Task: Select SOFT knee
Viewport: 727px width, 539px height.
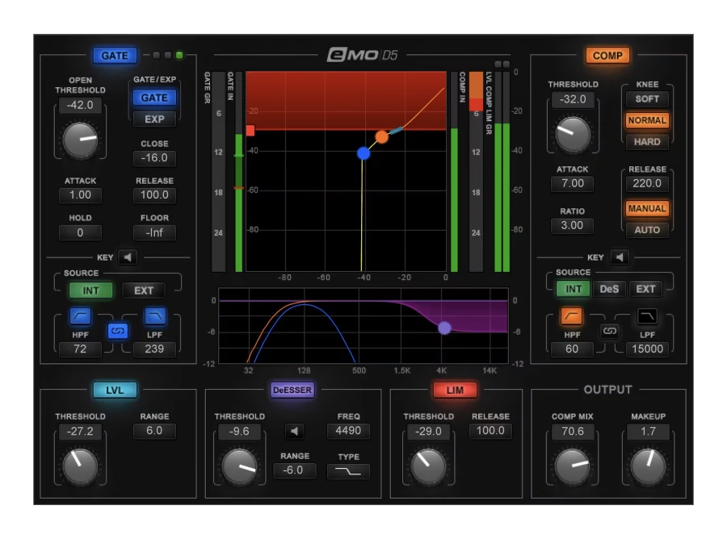Action: (x=647, y=98)
